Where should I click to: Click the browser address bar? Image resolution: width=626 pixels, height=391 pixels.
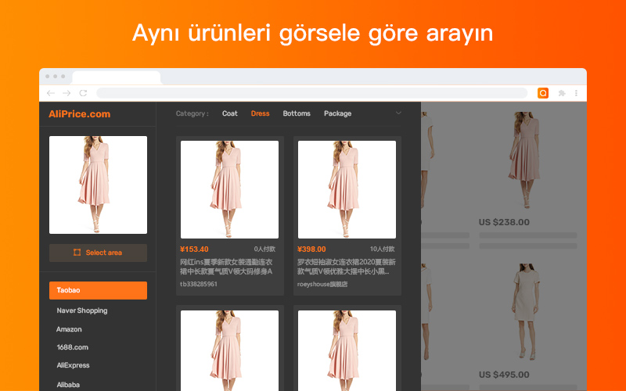[x=311, y=93]
